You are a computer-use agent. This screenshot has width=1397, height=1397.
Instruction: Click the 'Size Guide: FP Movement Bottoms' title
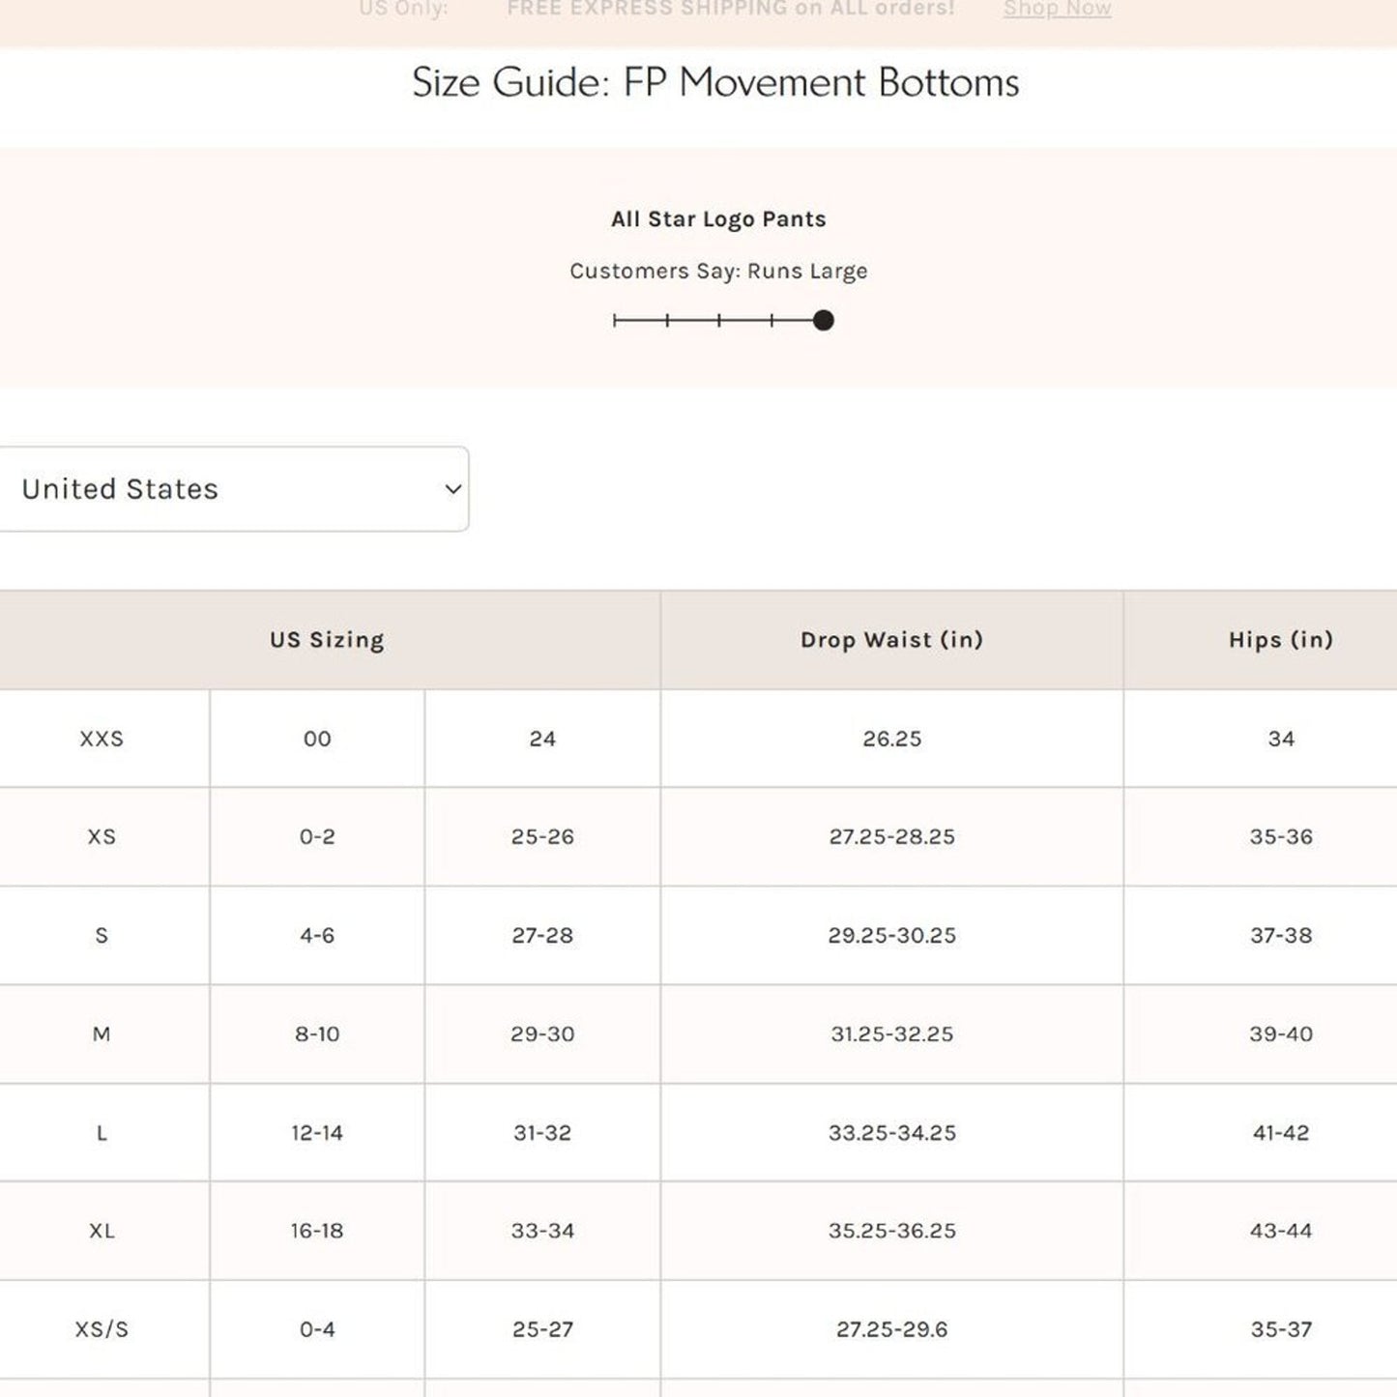click(x=715, y=83)
